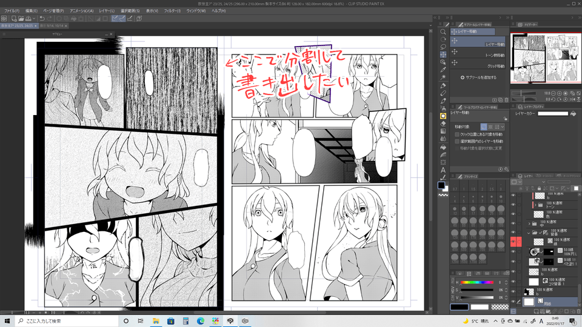Select the highlighted yellow decoration tool
Viewport: 582px width, 327px height.
click(443, 116)
